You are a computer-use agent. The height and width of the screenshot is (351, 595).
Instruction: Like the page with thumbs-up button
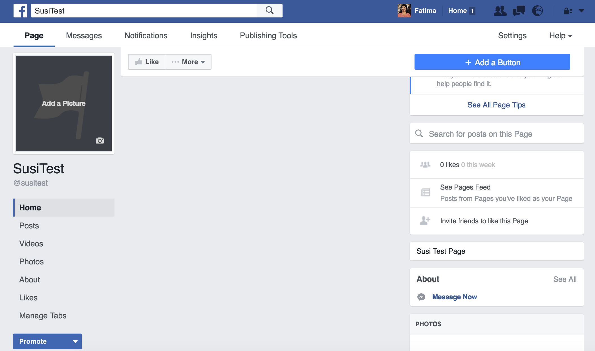pyautogui.click(x=147, y=62)
